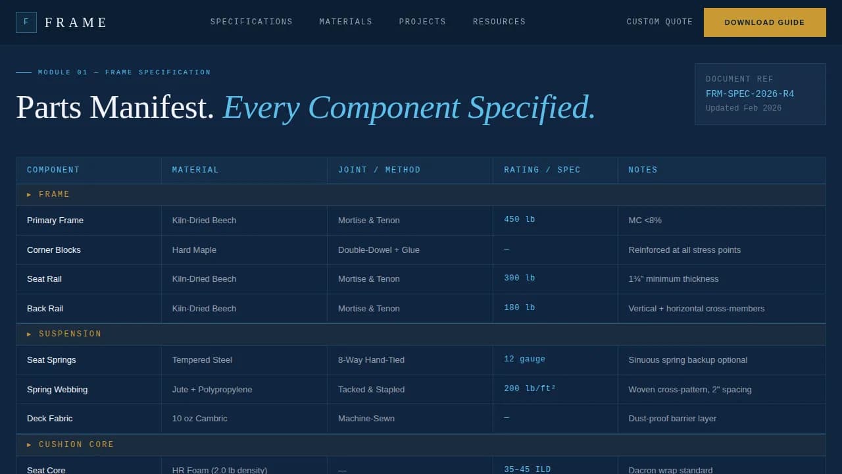842x474 pixels.
Task: Select the Primary Frame row
Action: pos(55,221)
